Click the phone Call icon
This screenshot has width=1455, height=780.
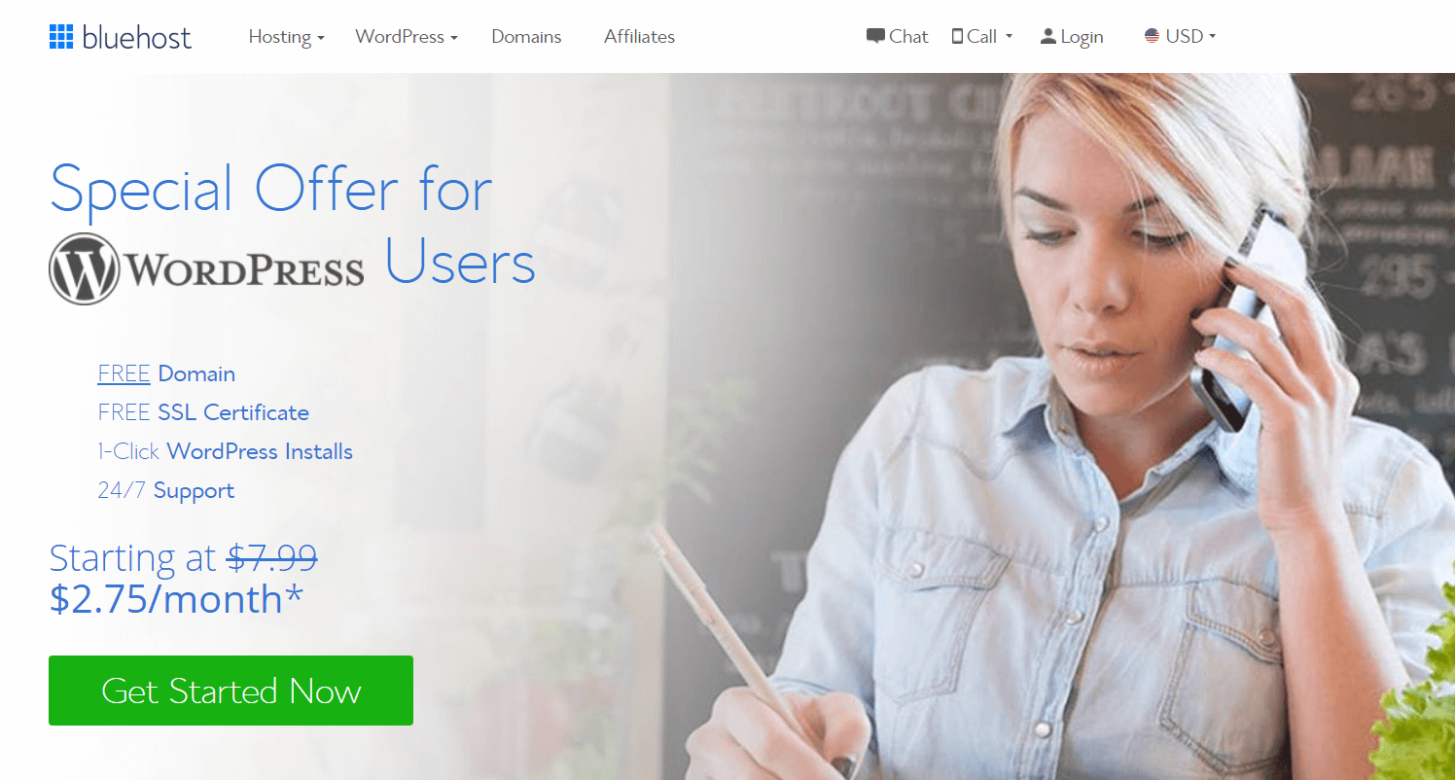point(957,36)
